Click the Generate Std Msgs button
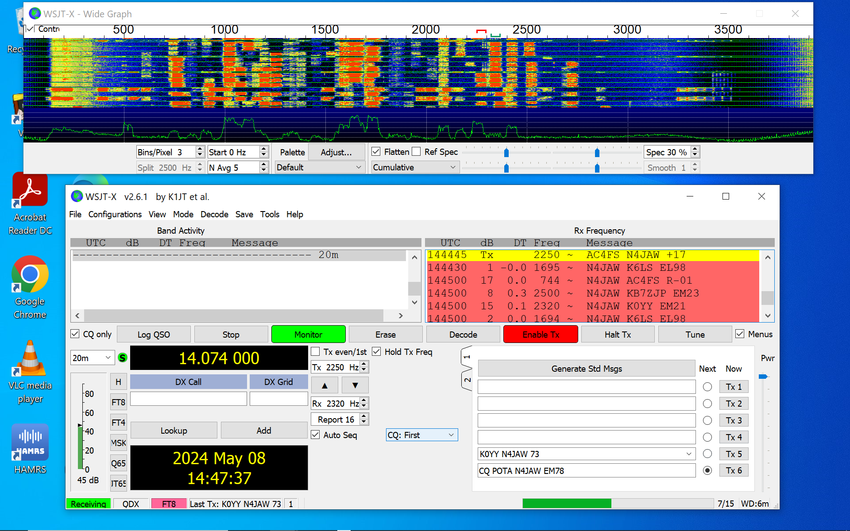The image size is (850, 531). (586, 369)
